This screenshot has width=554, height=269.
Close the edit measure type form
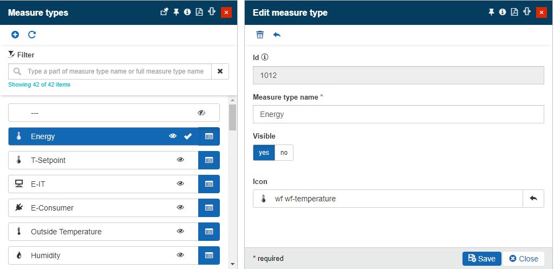point(523,259)
